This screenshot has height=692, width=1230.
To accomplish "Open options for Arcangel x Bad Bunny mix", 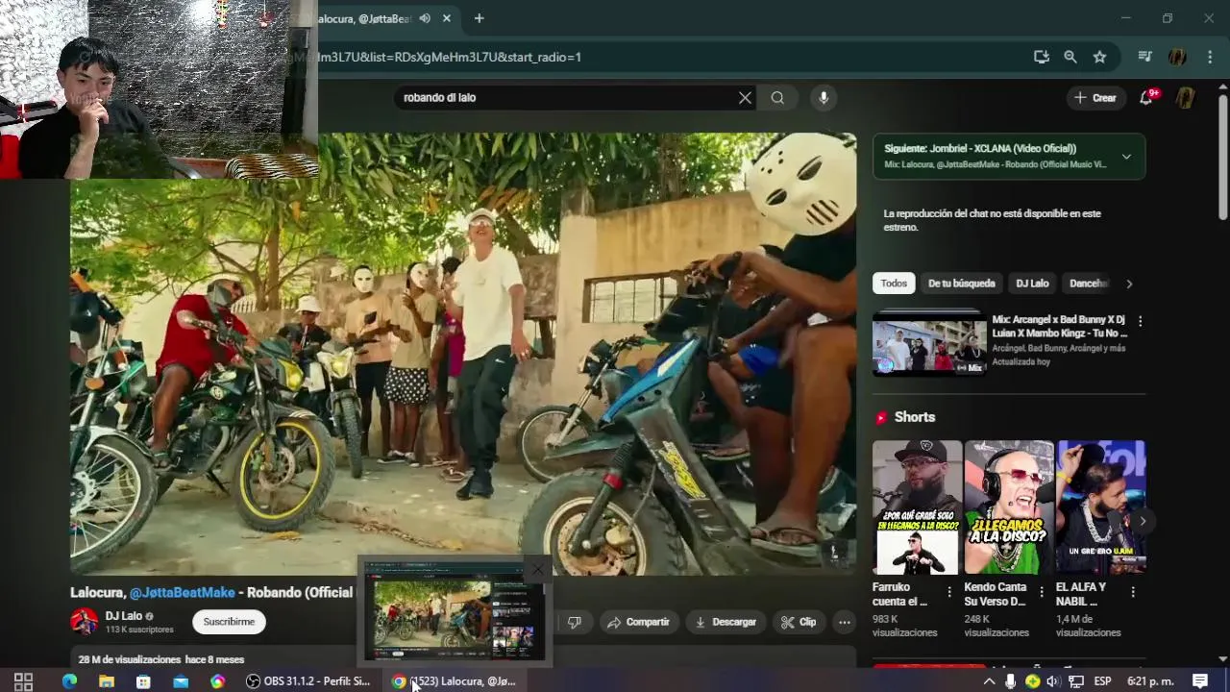I will [x=1141, y=321].
